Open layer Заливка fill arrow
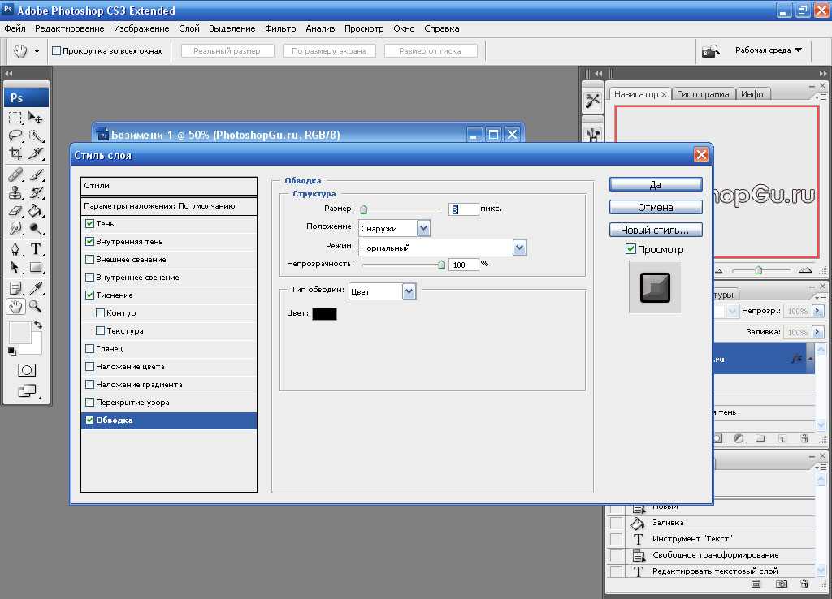 pyautogui.click(x=817, y=332)
